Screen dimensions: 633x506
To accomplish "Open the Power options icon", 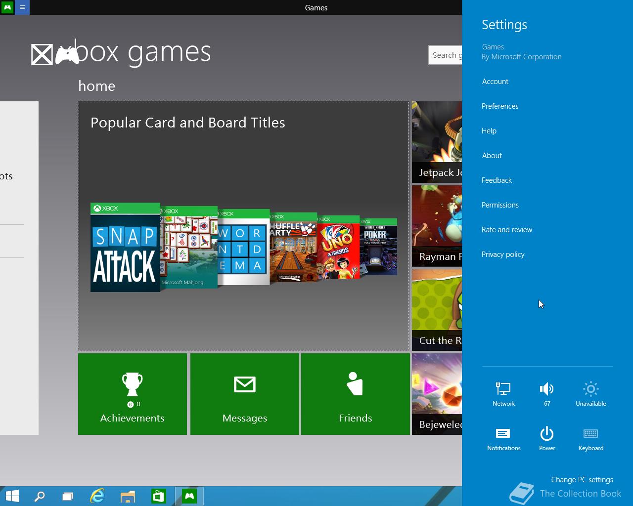I will (x=547, y=439).
